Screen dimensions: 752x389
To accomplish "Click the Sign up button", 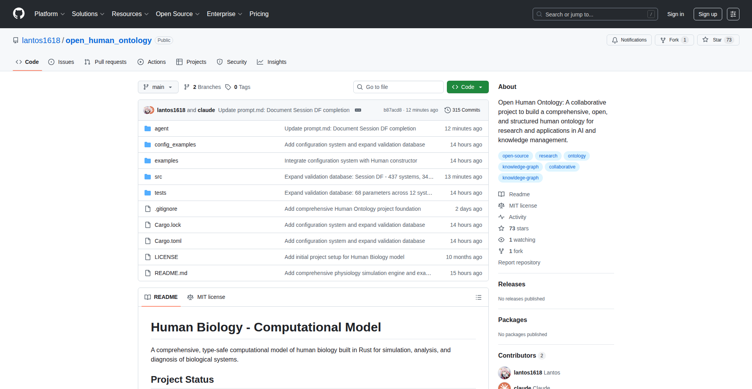I will click(x=707, y=14).
